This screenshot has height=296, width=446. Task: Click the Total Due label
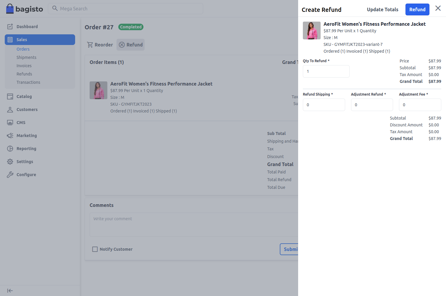276,187
